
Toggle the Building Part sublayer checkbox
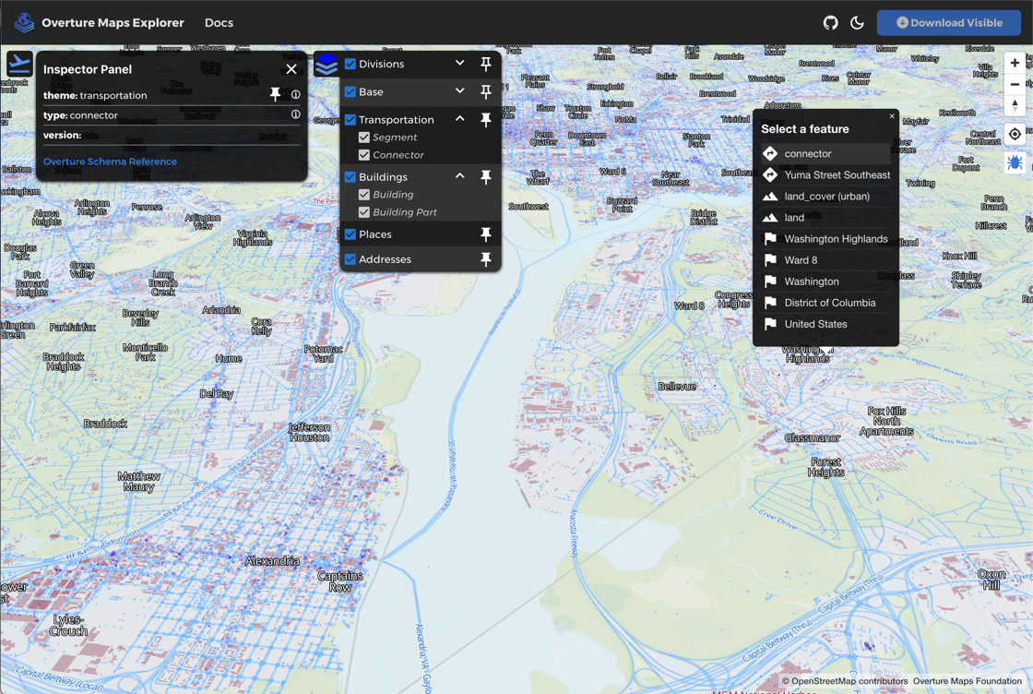pyautogui.click(x=364, y=212)
